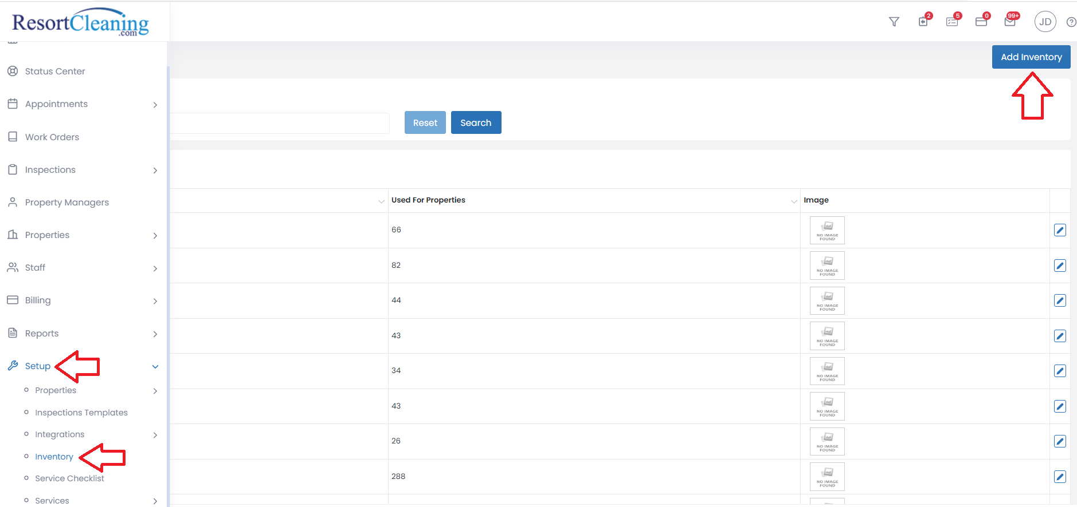Click the No Image thumbnail in first row
The image size is (1077, 507).
[x=827, y=230]
